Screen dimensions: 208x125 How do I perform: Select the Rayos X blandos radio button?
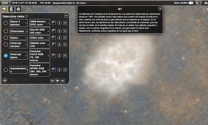tap(6, 23)
